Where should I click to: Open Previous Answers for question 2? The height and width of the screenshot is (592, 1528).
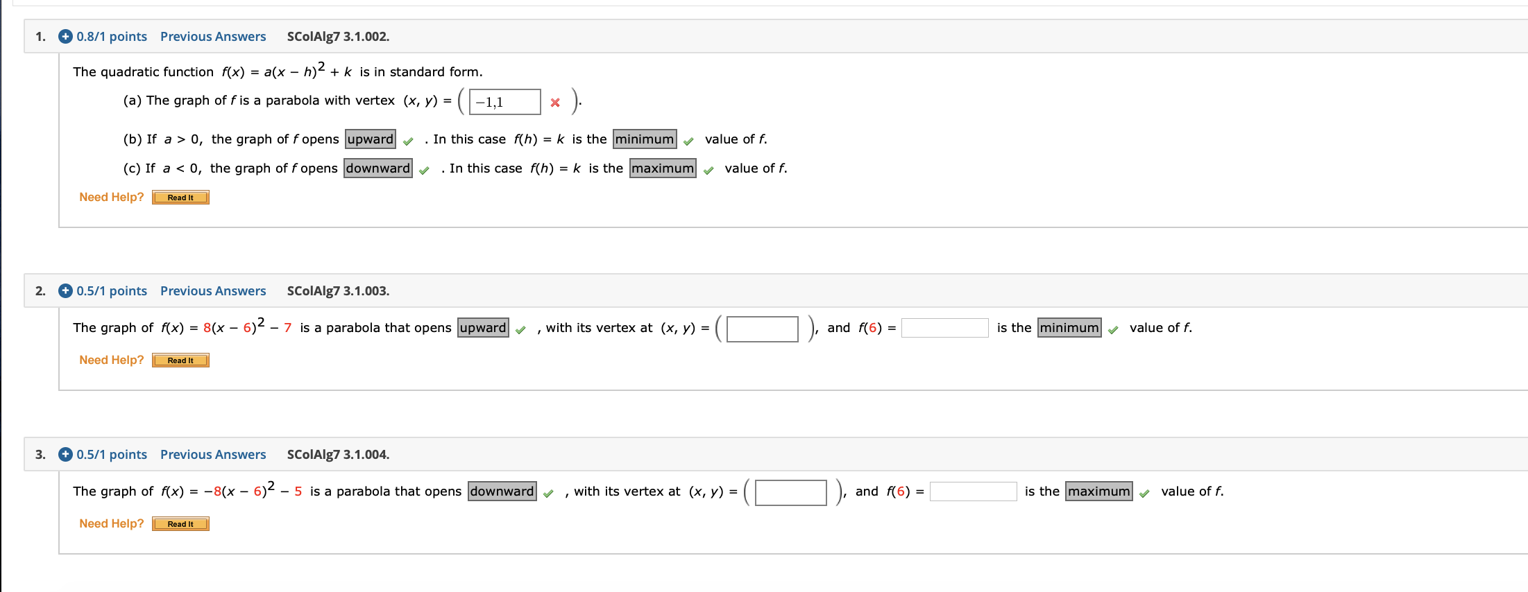point(213,291)
